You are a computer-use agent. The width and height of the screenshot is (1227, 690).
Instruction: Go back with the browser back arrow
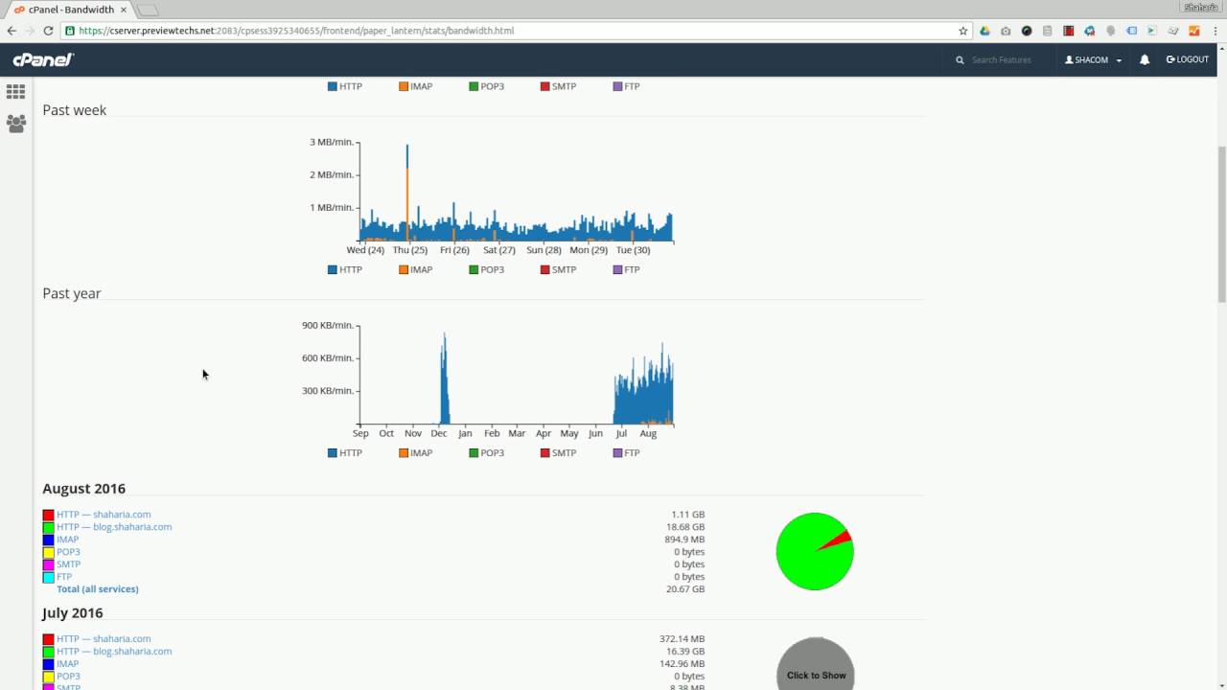[12, 31]
